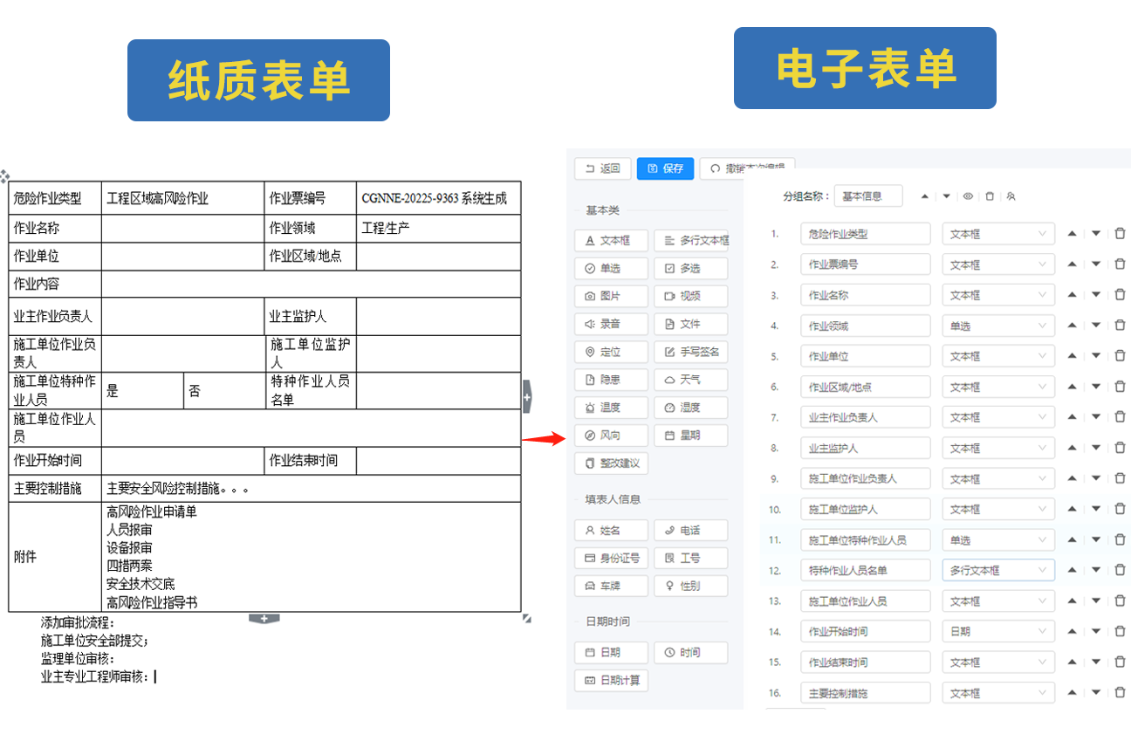
Task: Toggle visibility eye icon for 基本信息 group
Action: click(968, 196)
